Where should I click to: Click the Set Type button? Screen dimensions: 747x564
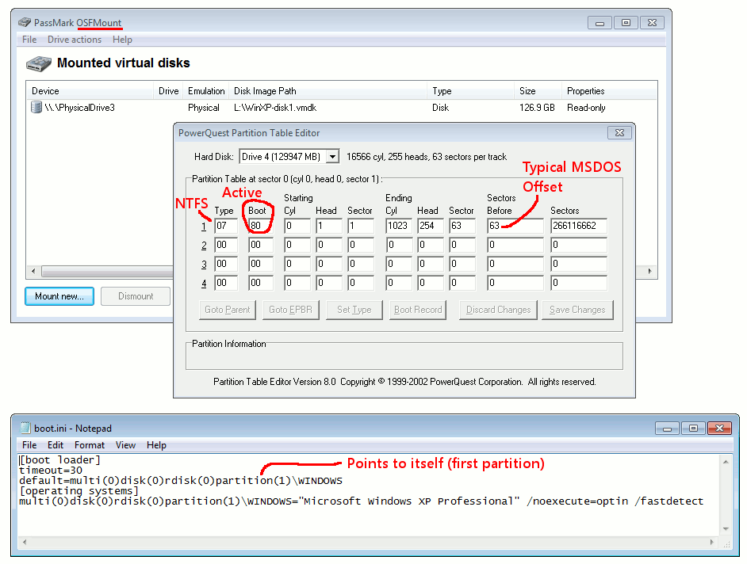(354, 310)
